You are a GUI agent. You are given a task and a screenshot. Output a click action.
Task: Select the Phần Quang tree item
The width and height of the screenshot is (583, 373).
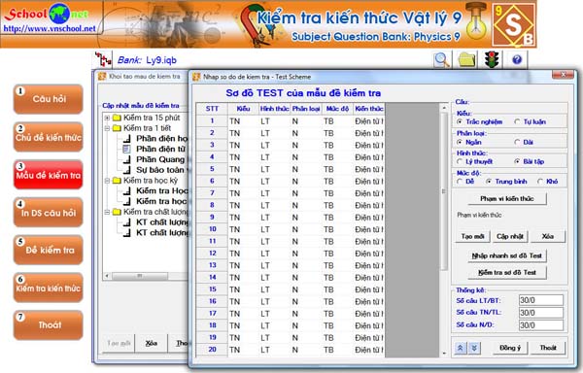160,159
